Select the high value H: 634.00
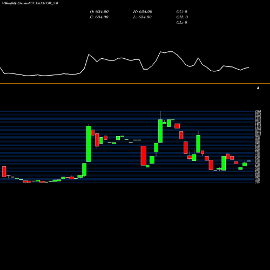The width and height of the screenshot is (270, 270). [143, 12]
